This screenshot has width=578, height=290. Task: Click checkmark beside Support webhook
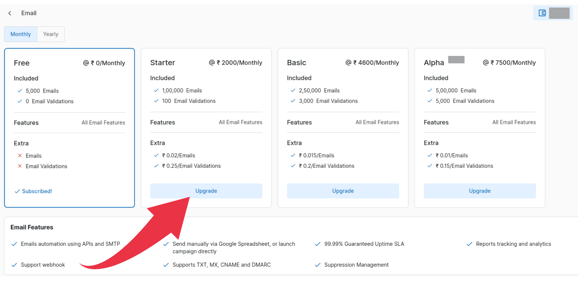pyautogui.click(x=14, y=265)
